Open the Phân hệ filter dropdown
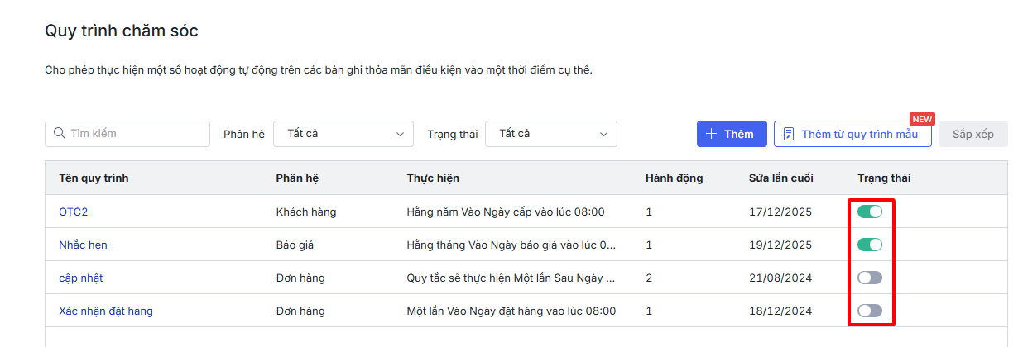The height and width of the screenshot is (347, 1018). 343,134
